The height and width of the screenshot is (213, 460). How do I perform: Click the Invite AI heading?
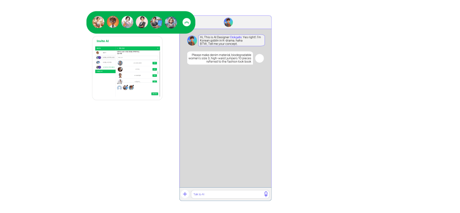[103, 41]
